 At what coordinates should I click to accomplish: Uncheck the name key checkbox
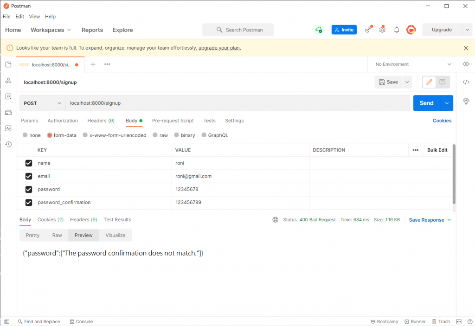[x=29, y=163]
